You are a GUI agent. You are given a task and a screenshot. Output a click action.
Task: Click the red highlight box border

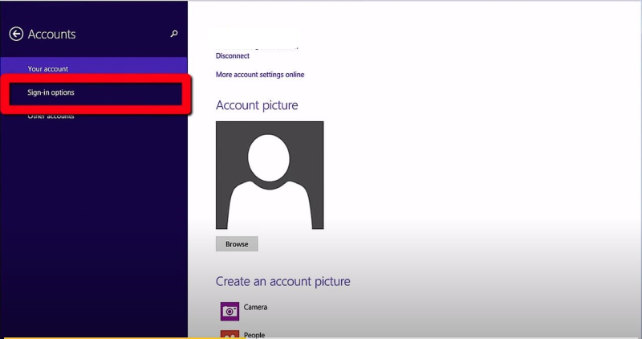(96, 78)
